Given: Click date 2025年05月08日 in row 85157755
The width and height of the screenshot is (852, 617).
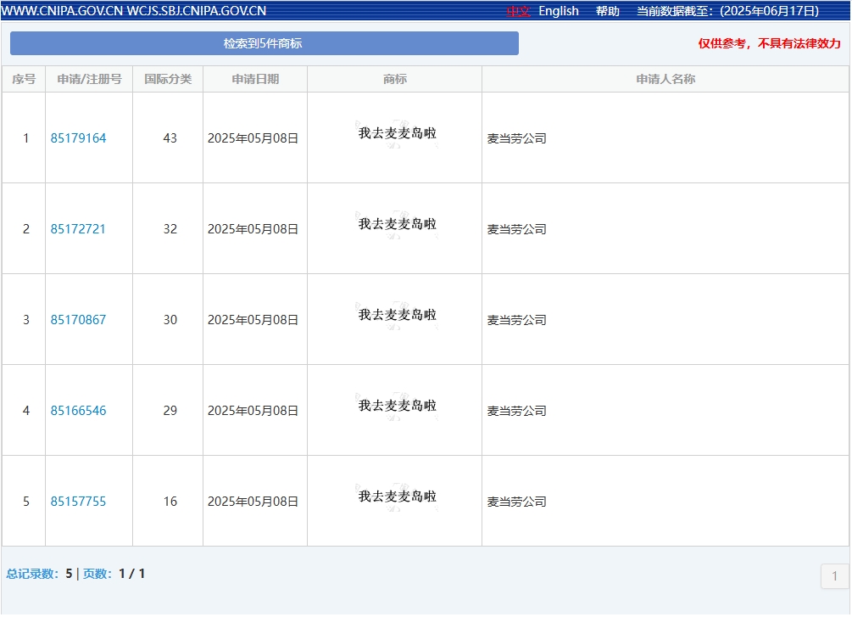Looking at the screenshot, I should tap(253, 502).
